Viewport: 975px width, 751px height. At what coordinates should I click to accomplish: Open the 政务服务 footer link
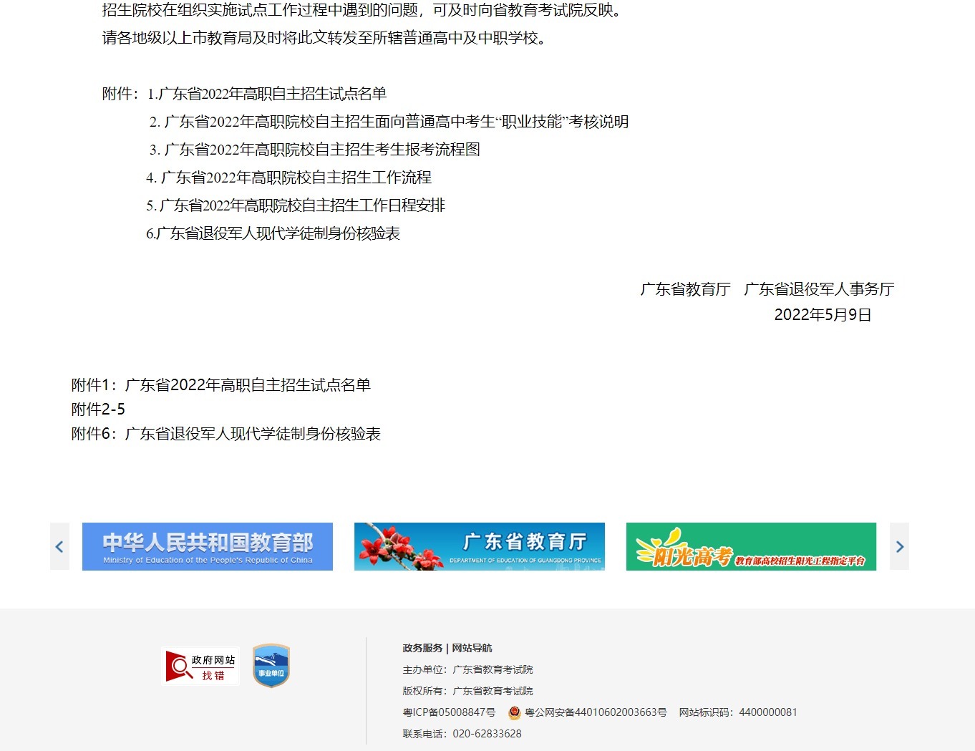click(x=422, y=648)
